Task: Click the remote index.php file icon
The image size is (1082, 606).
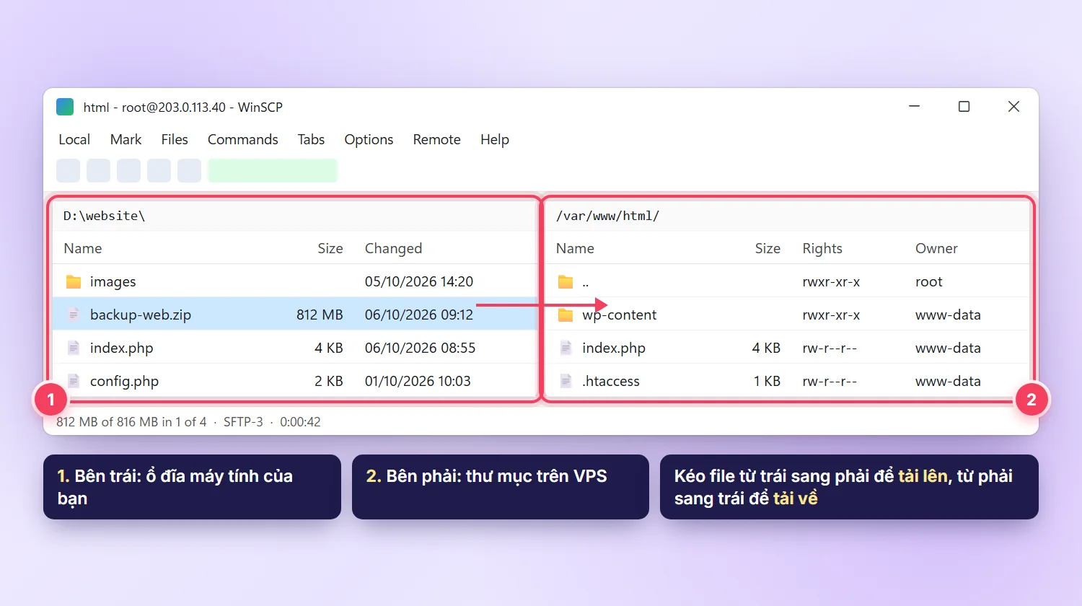Action: (x=566, y=348)
